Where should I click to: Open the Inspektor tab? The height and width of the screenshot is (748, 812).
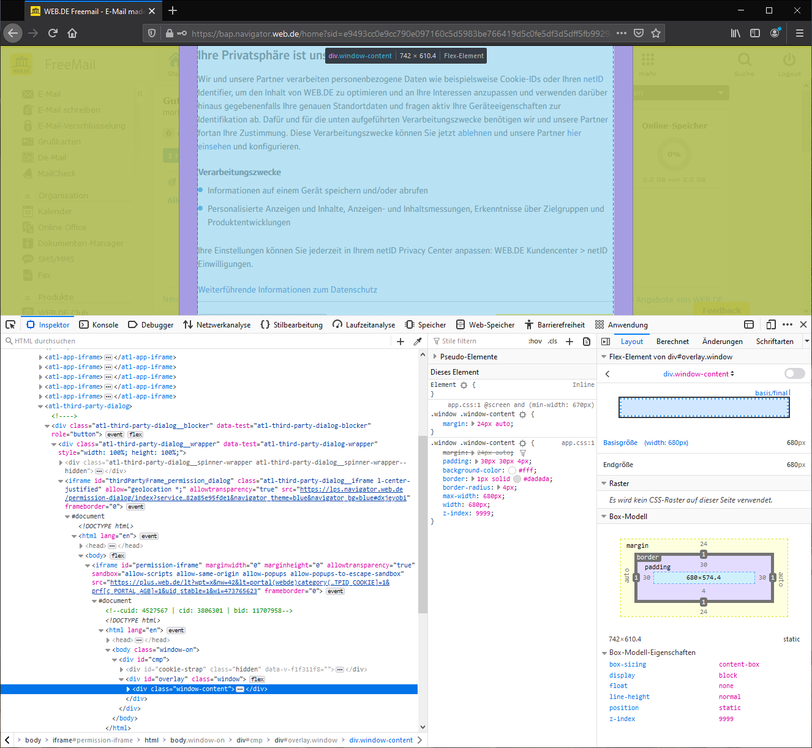[x=48, y=324]
